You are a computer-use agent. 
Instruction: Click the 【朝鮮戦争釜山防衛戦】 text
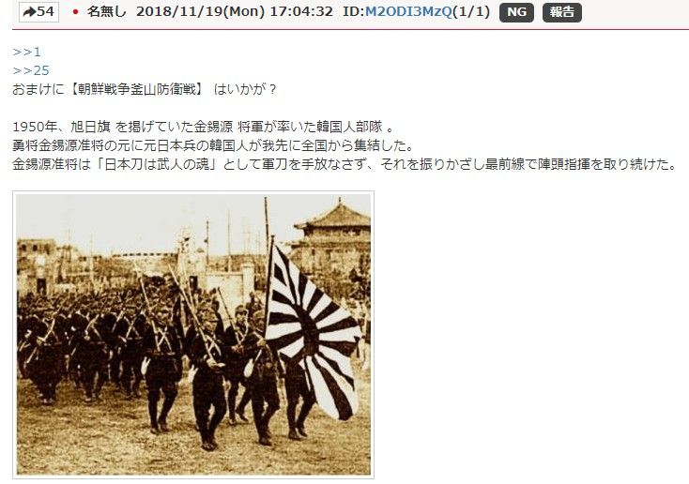(x=135, y=90)
